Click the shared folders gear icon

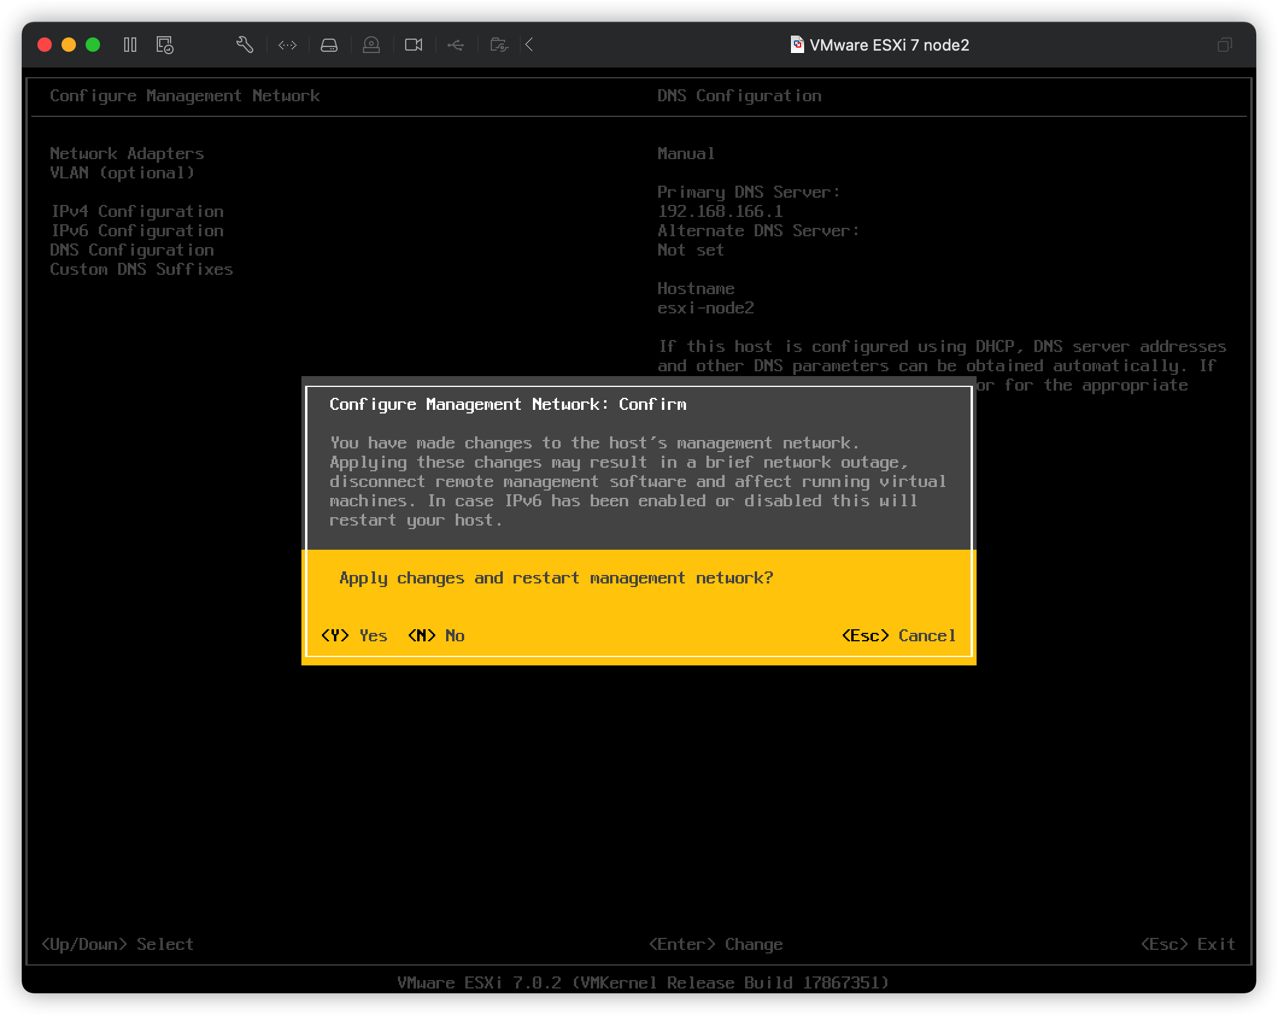pyautogui.click(x=498, y=45)
